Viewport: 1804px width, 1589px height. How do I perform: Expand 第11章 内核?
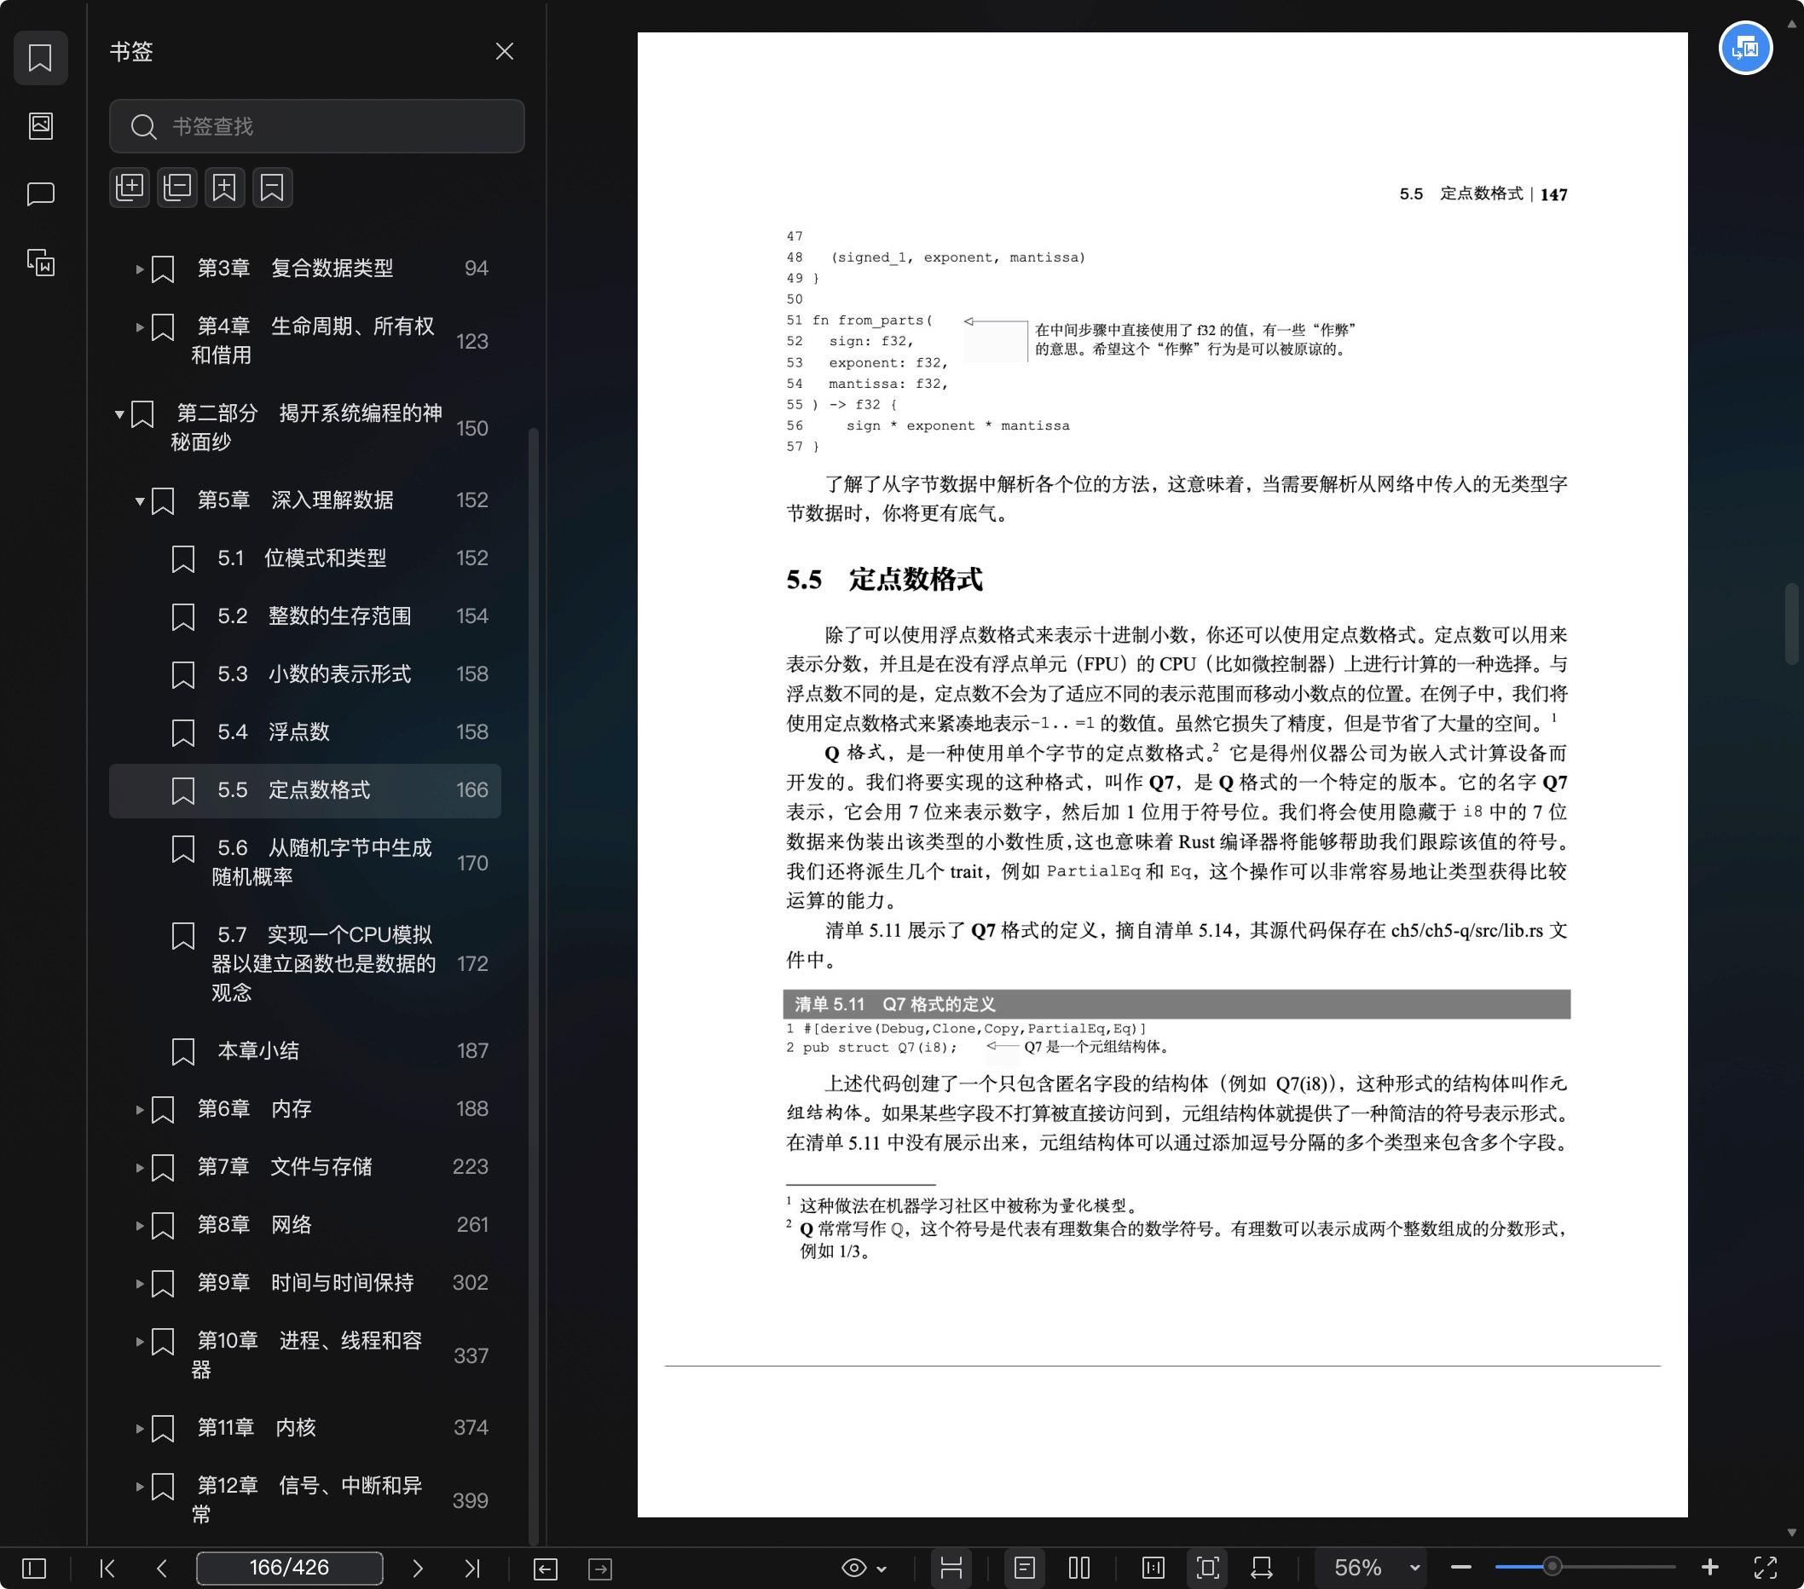point(139,1429)
